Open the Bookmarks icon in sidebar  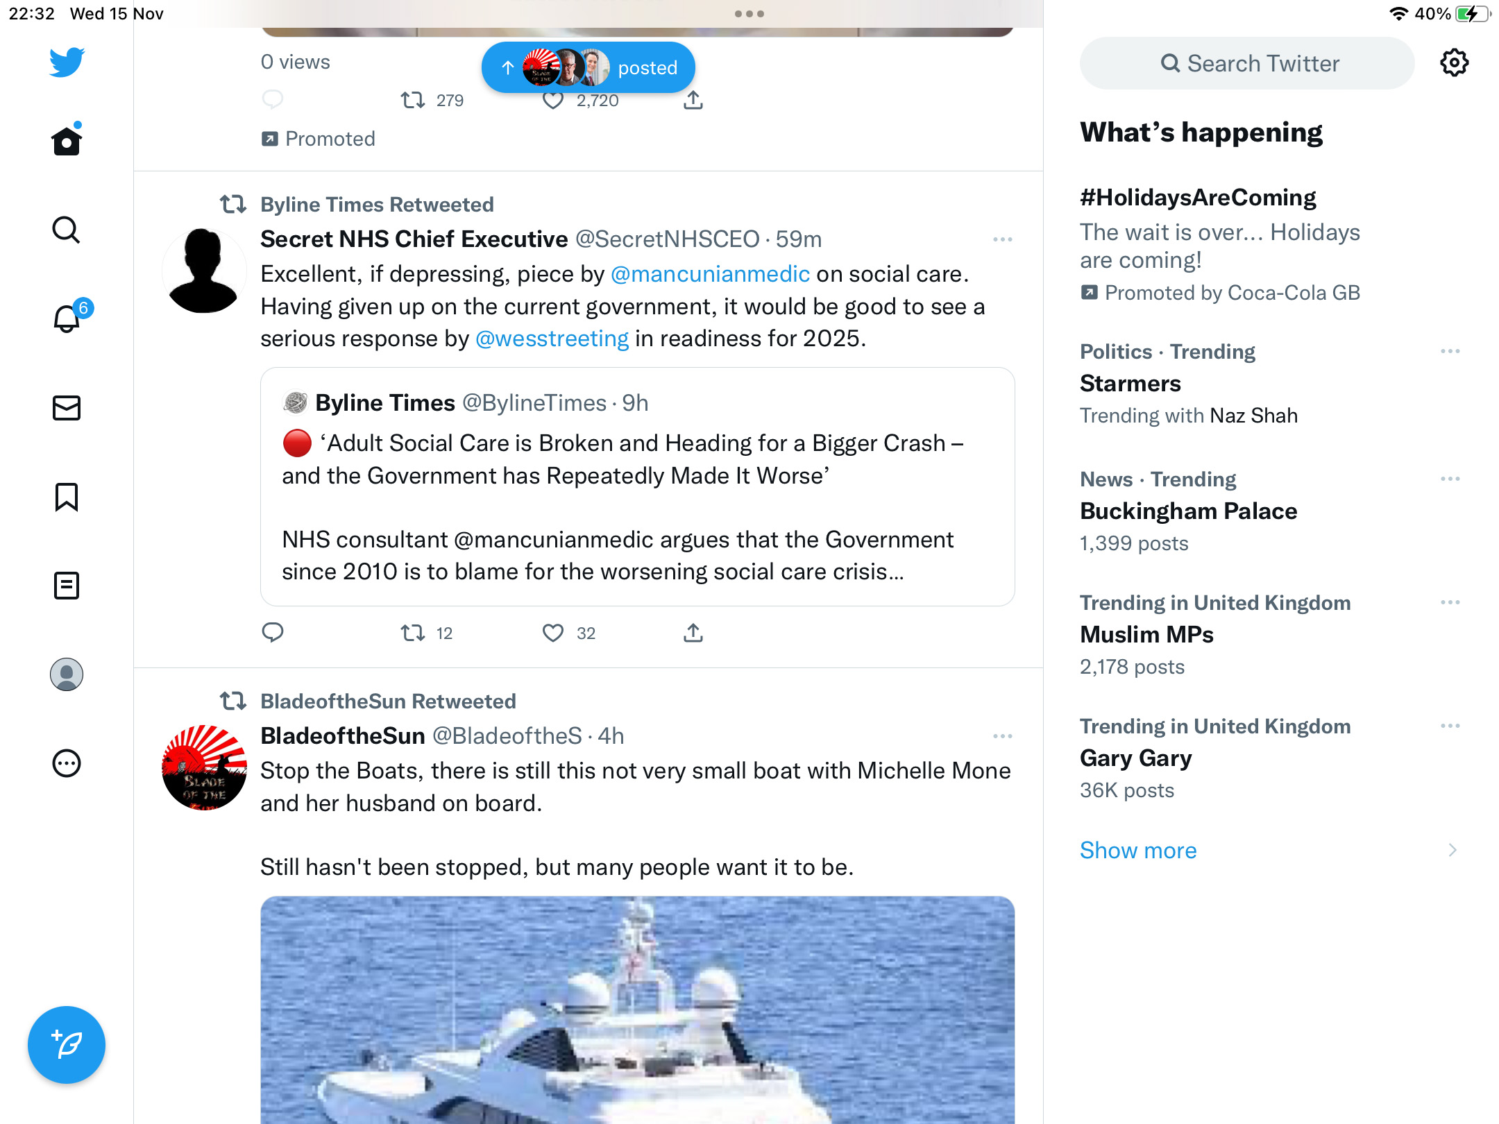(x=67, y=497)
